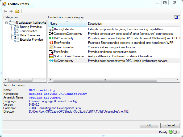183x137 pixels.
Task: Click the DAConnectivity icon
Action: click(x=51, y=38)
